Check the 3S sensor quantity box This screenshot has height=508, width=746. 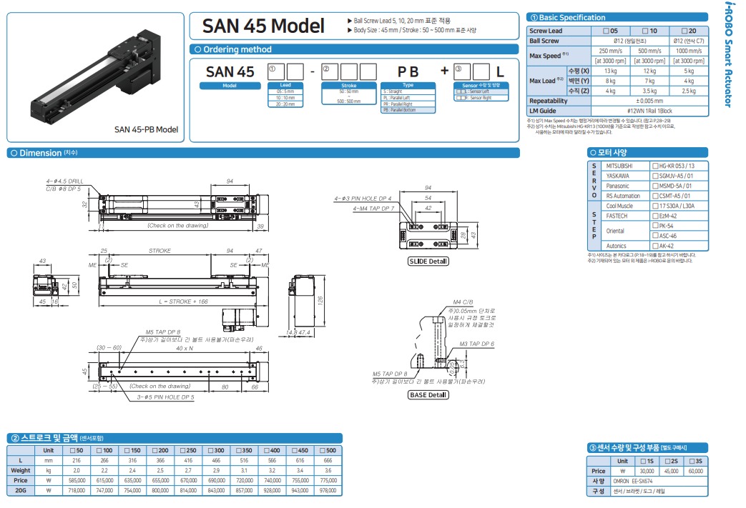692,461
